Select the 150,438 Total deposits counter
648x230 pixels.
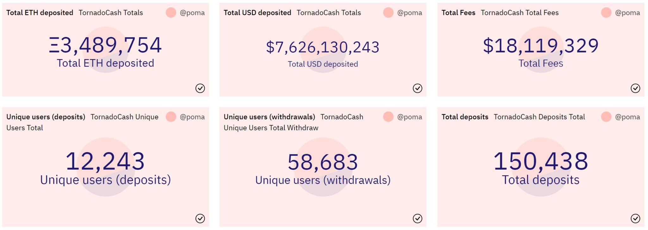tap(541, 161)
